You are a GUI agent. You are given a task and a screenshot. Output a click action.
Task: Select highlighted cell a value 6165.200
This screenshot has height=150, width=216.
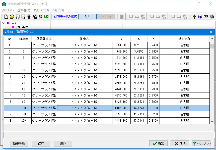click(121, 108)
